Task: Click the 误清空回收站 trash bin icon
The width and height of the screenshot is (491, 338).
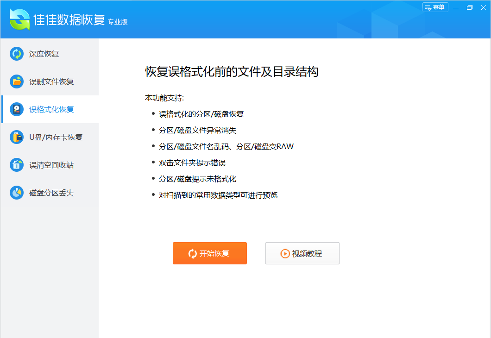Action: coord(17,165)
